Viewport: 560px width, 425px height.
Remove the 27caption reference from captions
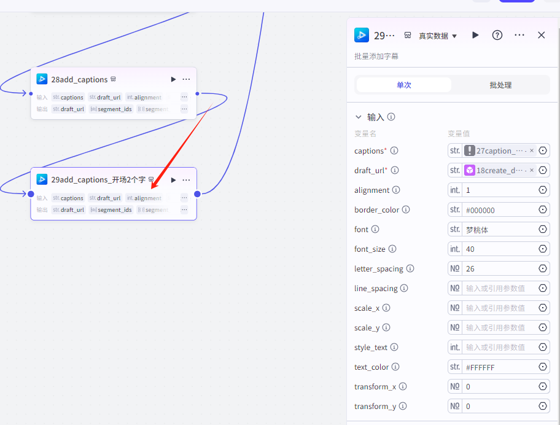pyautogui.click(x=532, y=151)
